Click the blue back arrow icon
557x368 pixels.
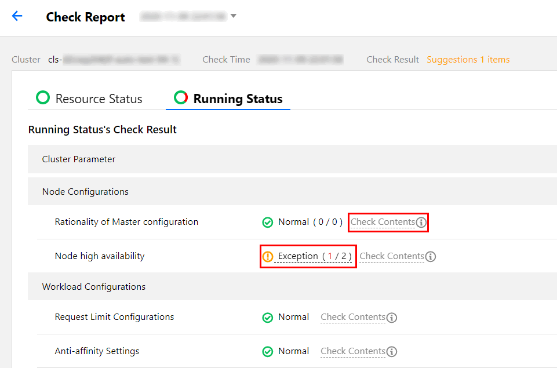click(x=17, y=16)
